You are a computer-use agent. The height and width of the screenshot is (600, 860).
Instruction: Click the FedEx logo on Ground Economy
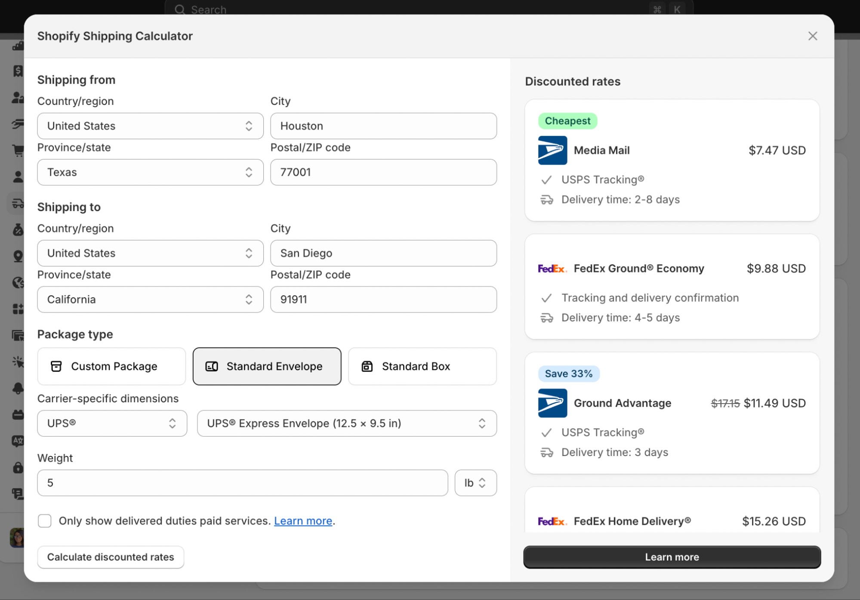click(552, 269)
